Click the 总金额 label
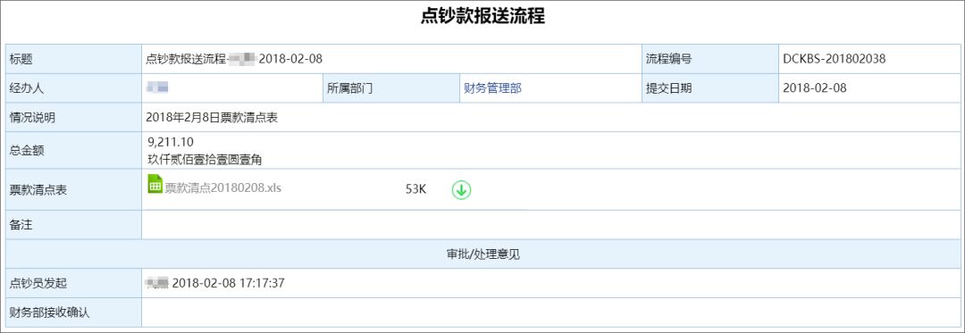 coord(27,150)
